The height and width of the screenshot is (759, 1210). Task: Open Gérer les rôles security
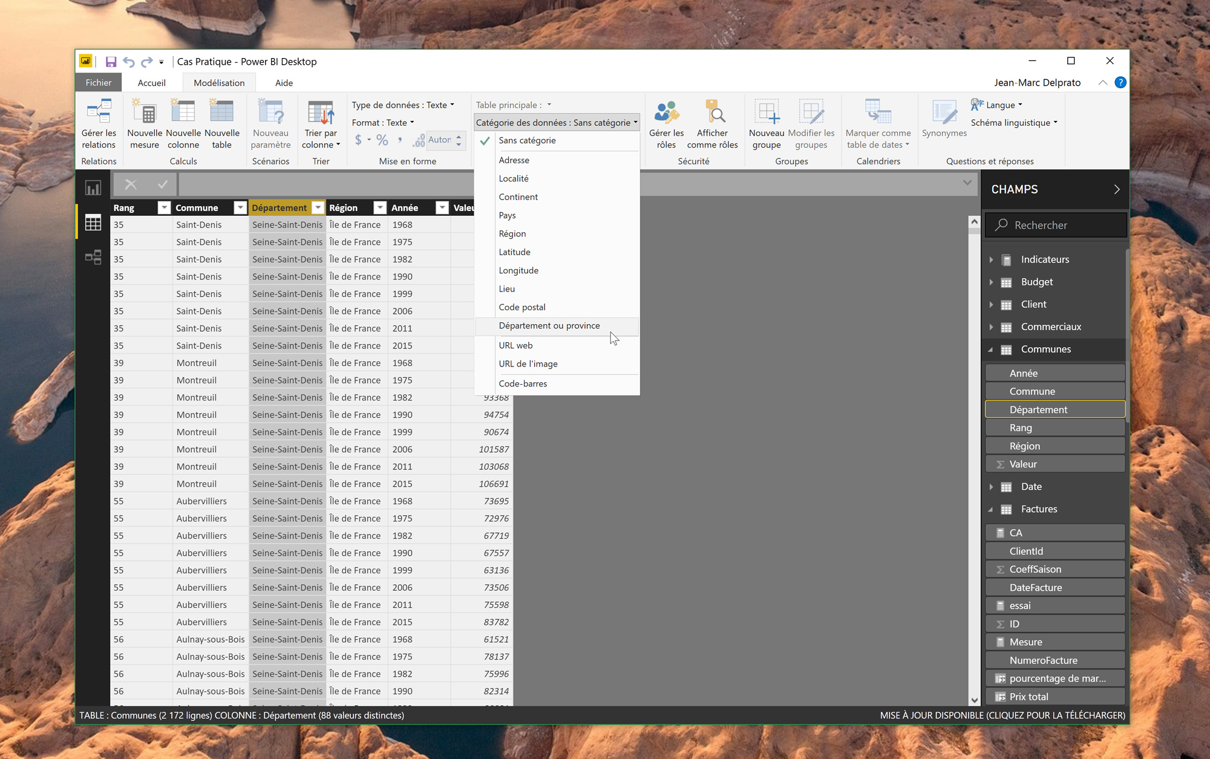coord(666,124)
